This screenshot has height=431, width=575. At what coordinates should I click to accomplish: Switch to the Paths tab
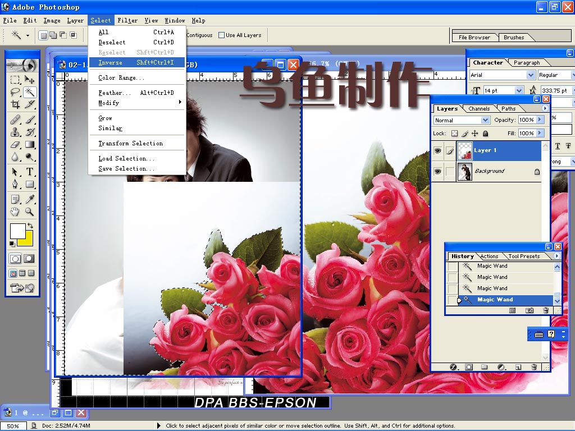pyautogui.click(x=508, y=109)
